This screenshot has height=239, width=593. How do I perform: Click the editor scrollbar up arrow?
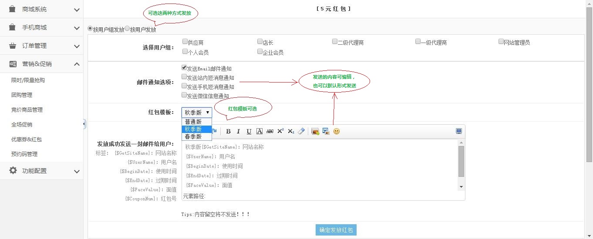pyautogui.click(x=462, y=143)
